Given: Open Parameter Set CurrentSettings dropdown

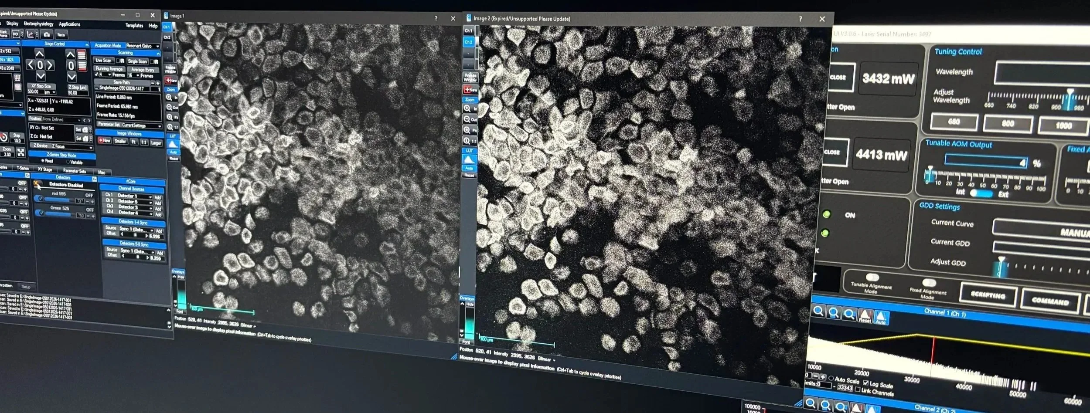Looking at the screenshot, I should tap(142, 126).
